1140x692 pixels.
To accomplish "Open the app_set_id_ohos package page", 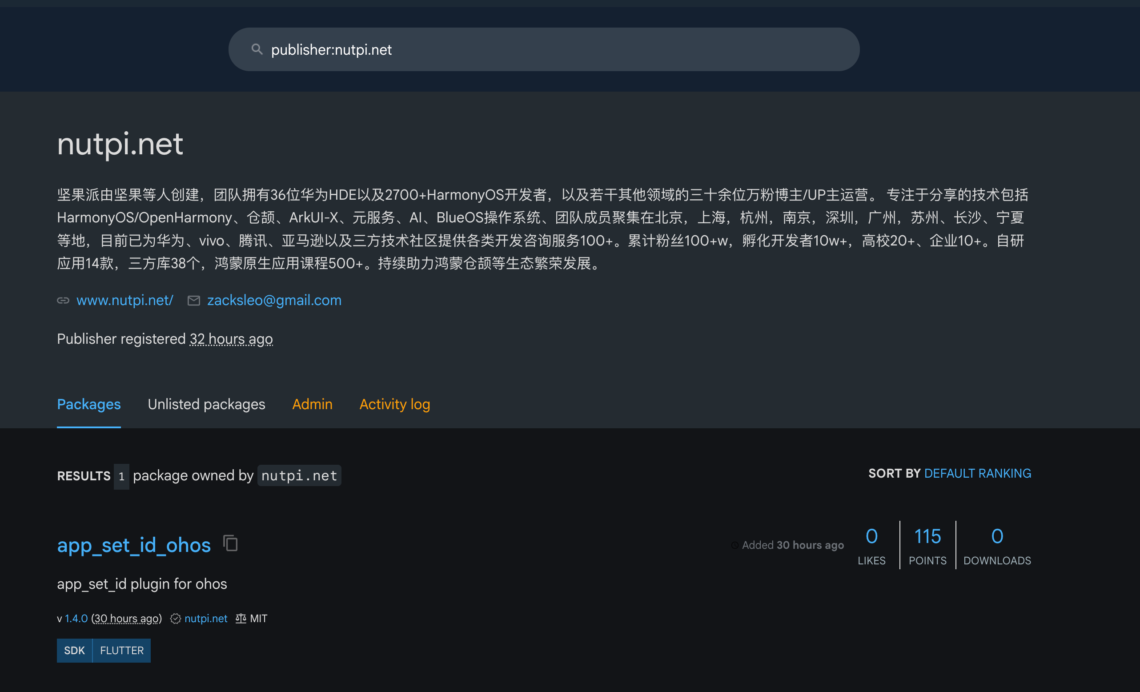I will [x=134, y=545].
